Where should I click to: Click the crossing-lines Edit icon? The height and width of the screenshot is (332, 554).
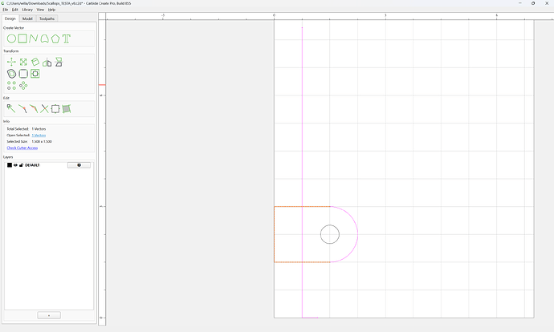pyautogui.click(x=44, y=109)
